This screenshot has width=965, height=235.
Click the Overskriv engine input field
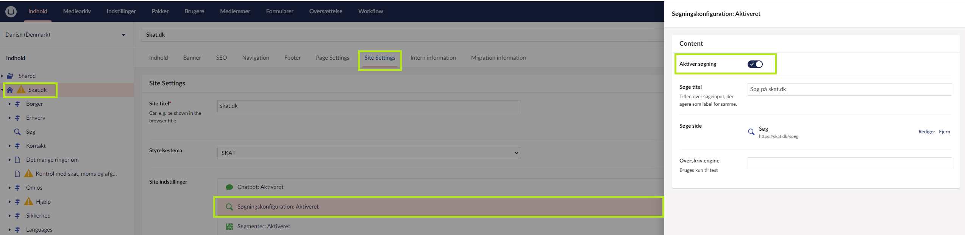pyautogui.click(x=849, y=163)
